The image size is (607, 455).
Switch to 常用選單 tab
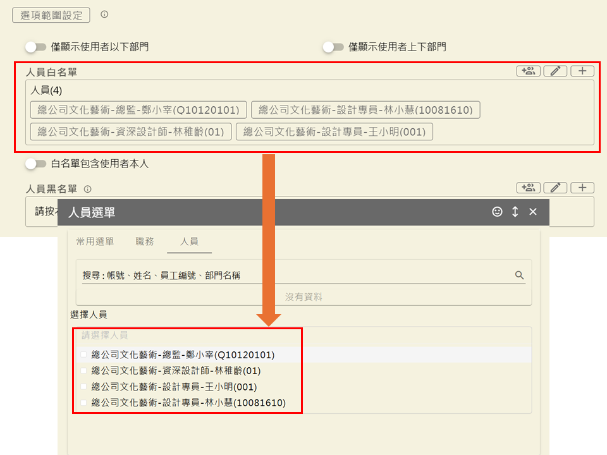[95, 241]
